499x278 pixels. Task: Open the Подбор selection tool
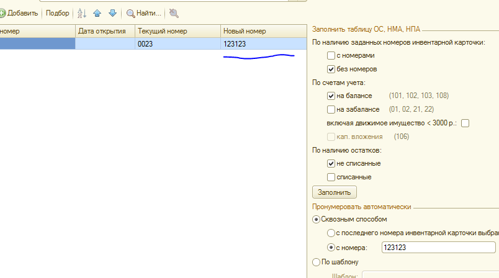click(57, 13)
